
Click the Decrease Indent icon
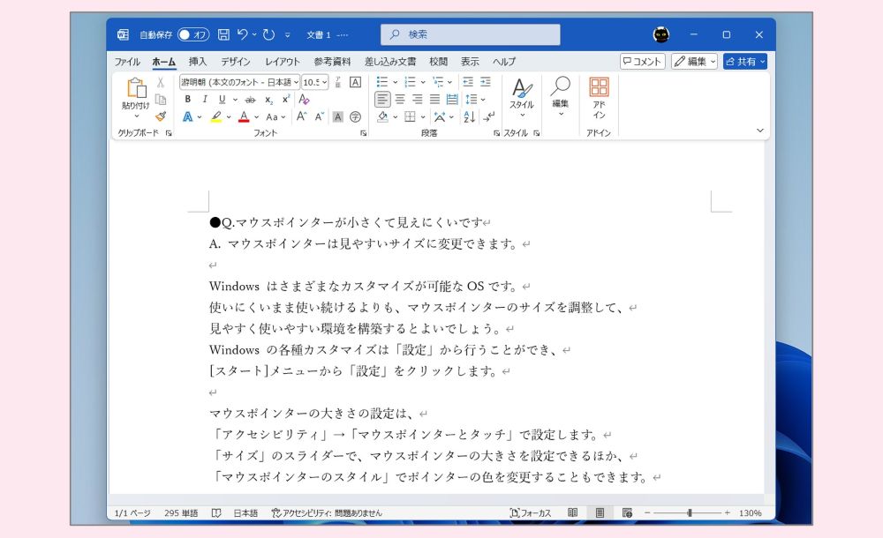tap(468, 82)
